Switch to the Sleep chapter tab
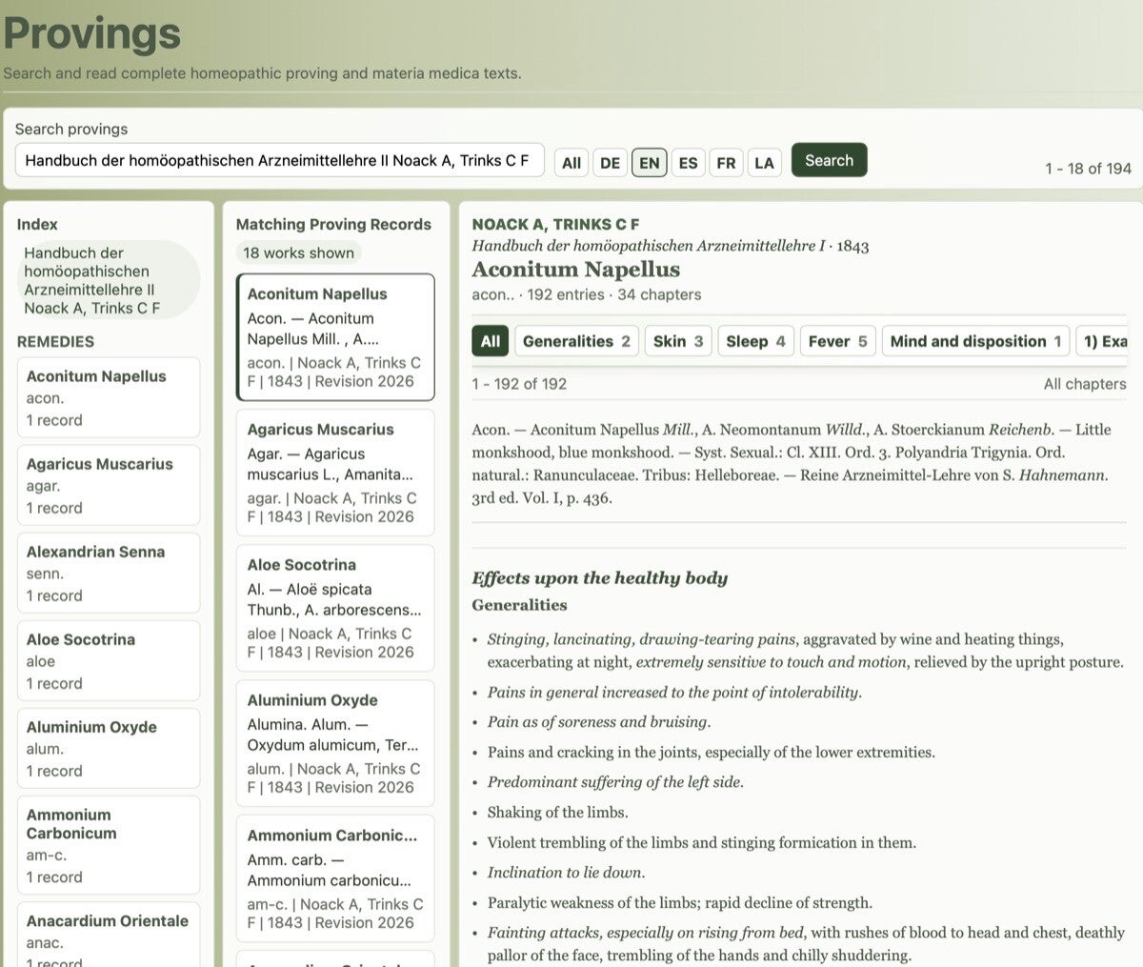Viewport: 1143px width, 967px height. (755, 341)
